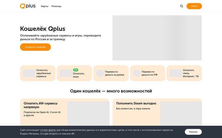Open the Оплатить игры card
Viewport: 222px width, 138px height.
(x=74, y=73)
